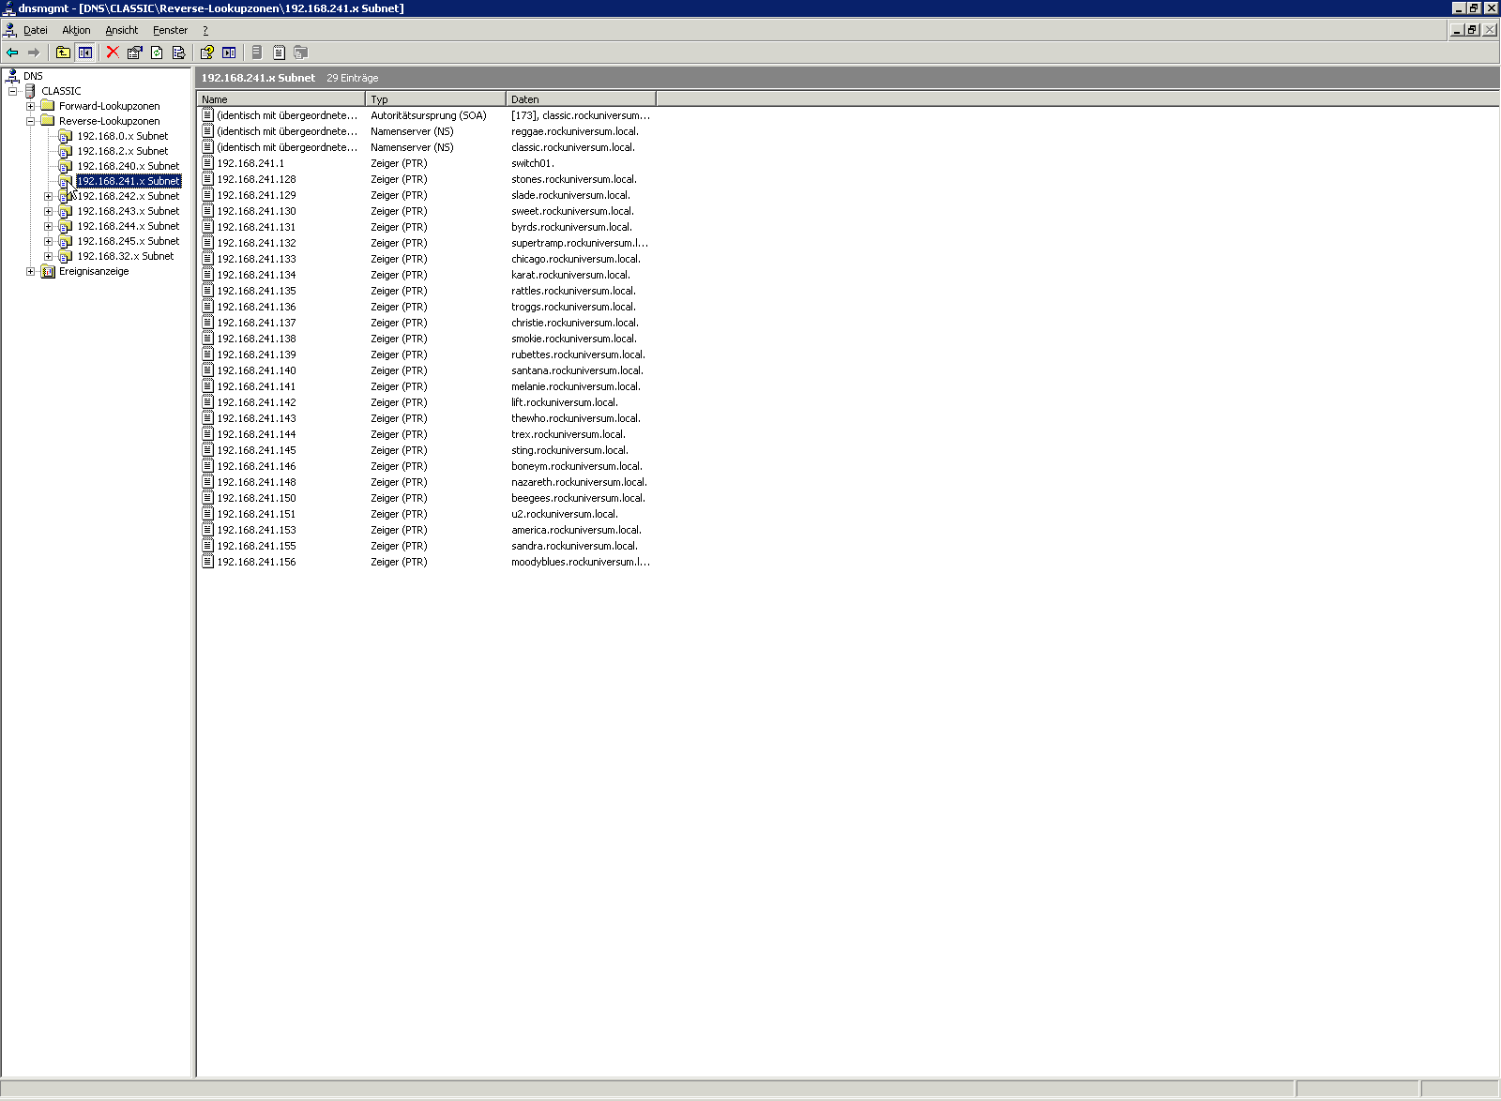1501x1101 pixels.
Task: Click the 192.168.0.x Subnet zone icon
Action: point(66,136)
